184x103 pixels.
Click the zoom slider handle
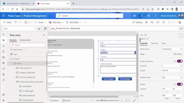(102, 100)
